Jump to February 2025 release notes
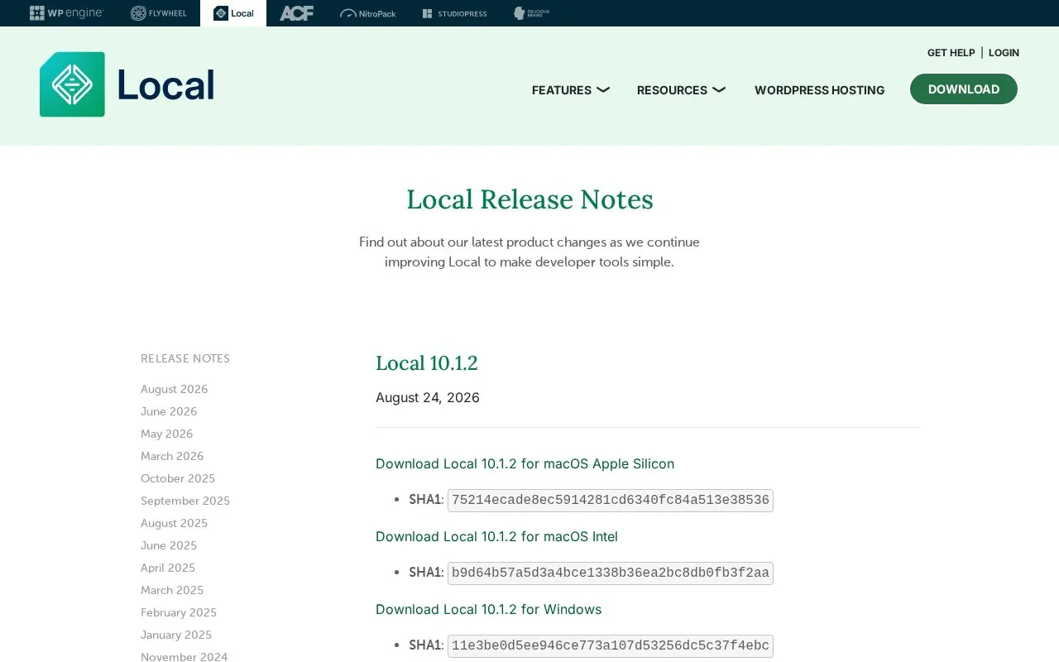Image resolution: width=1059 pixels, height=662 pixels. [x=179, y=612]
